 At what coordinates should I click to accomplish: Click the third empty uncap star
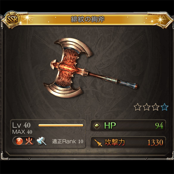click(x=156, y=107)
